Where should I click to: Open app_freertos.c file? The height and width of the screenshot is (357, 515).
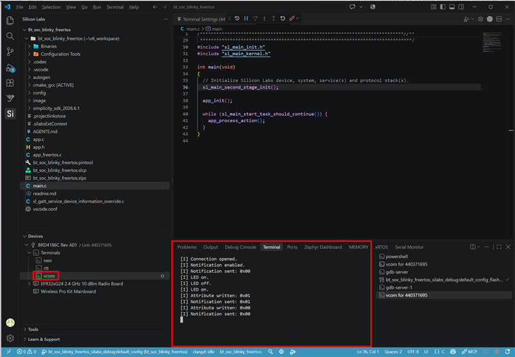47,155
